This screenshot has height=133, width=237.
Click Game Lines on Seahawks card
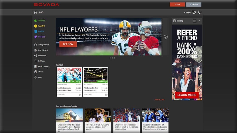(x=61, y=95)
